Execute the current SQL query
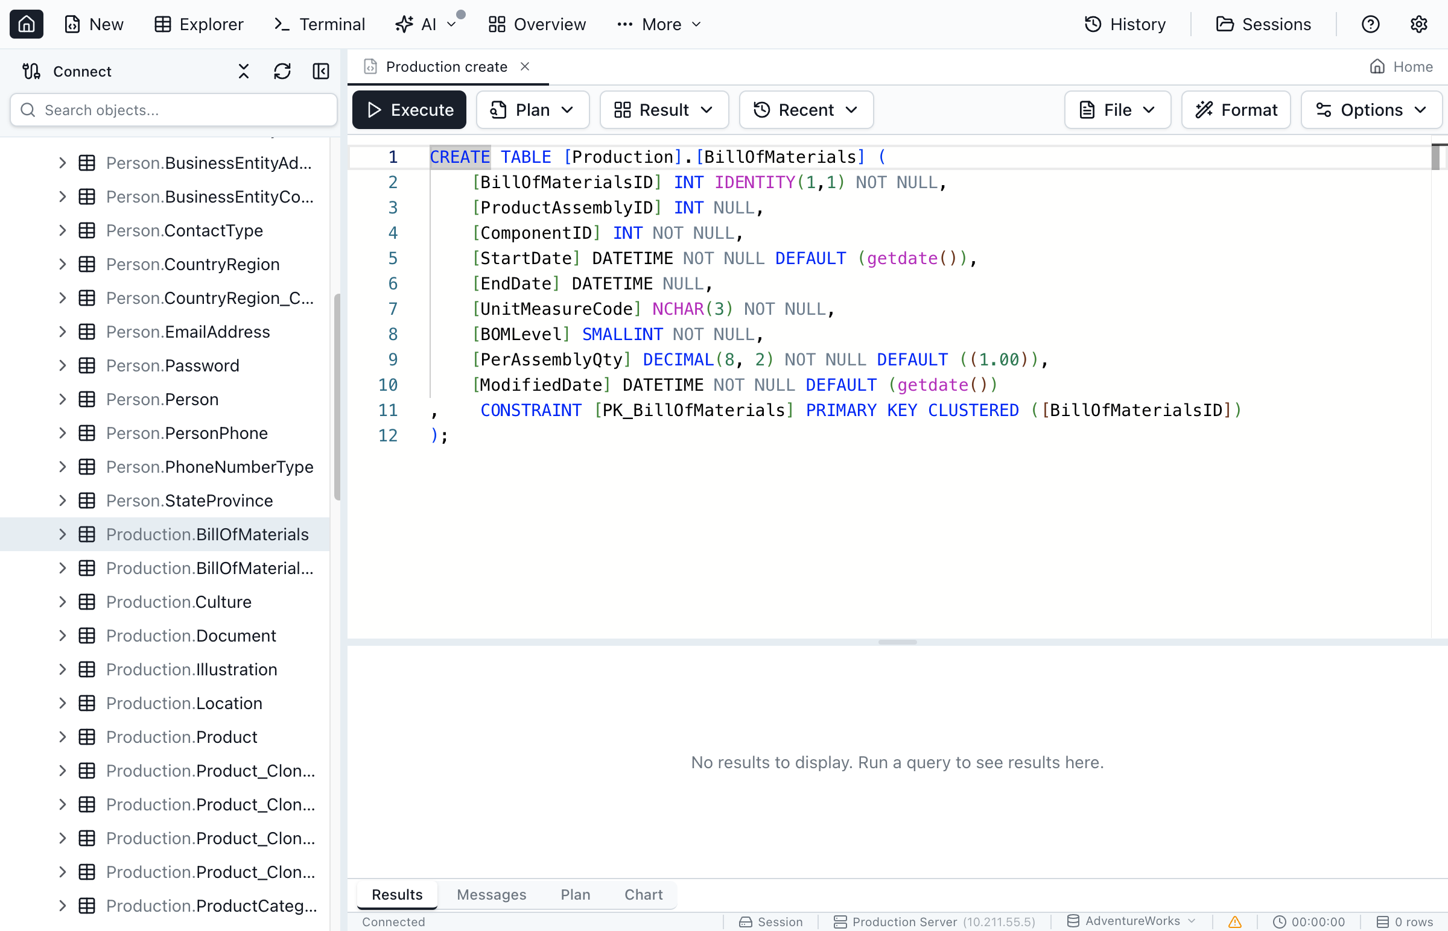This screenshot has width=1448, height=931. click(x=409, y=109)
